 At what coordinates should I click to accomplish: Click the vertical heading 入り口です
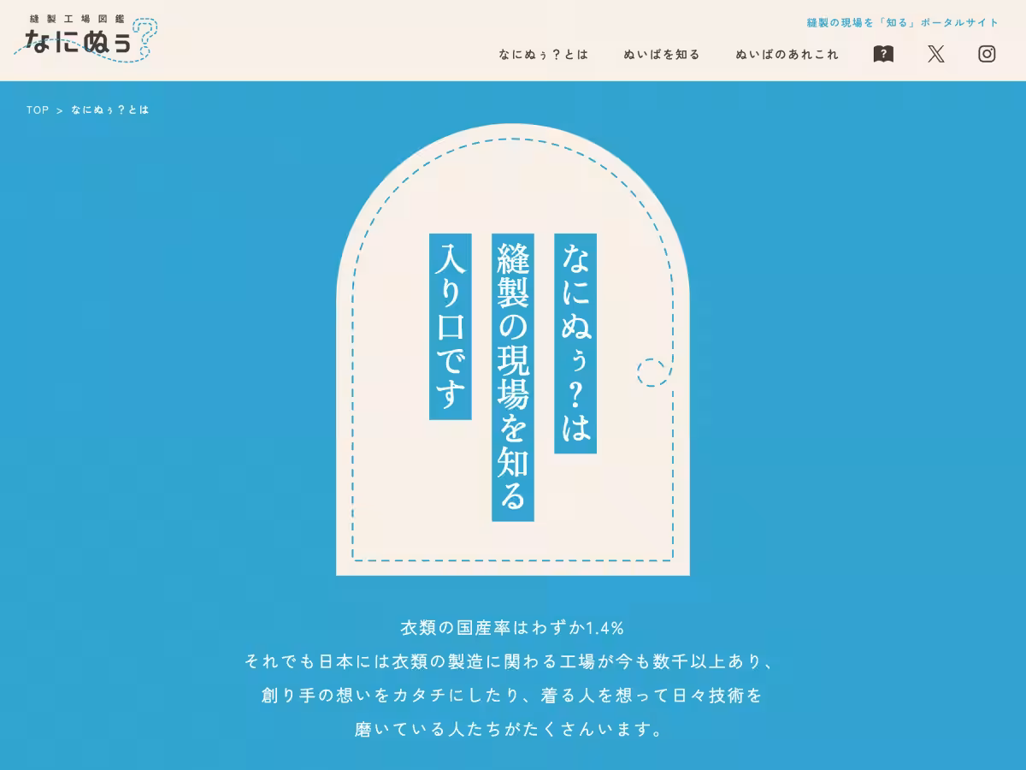click(451, 327)
